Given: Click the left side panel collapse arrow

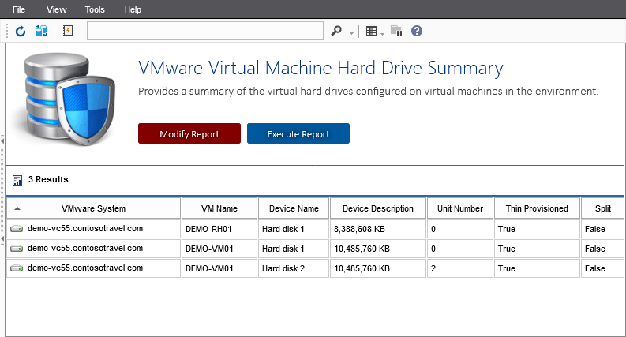Looking at the screenshot, I should 2,141.
